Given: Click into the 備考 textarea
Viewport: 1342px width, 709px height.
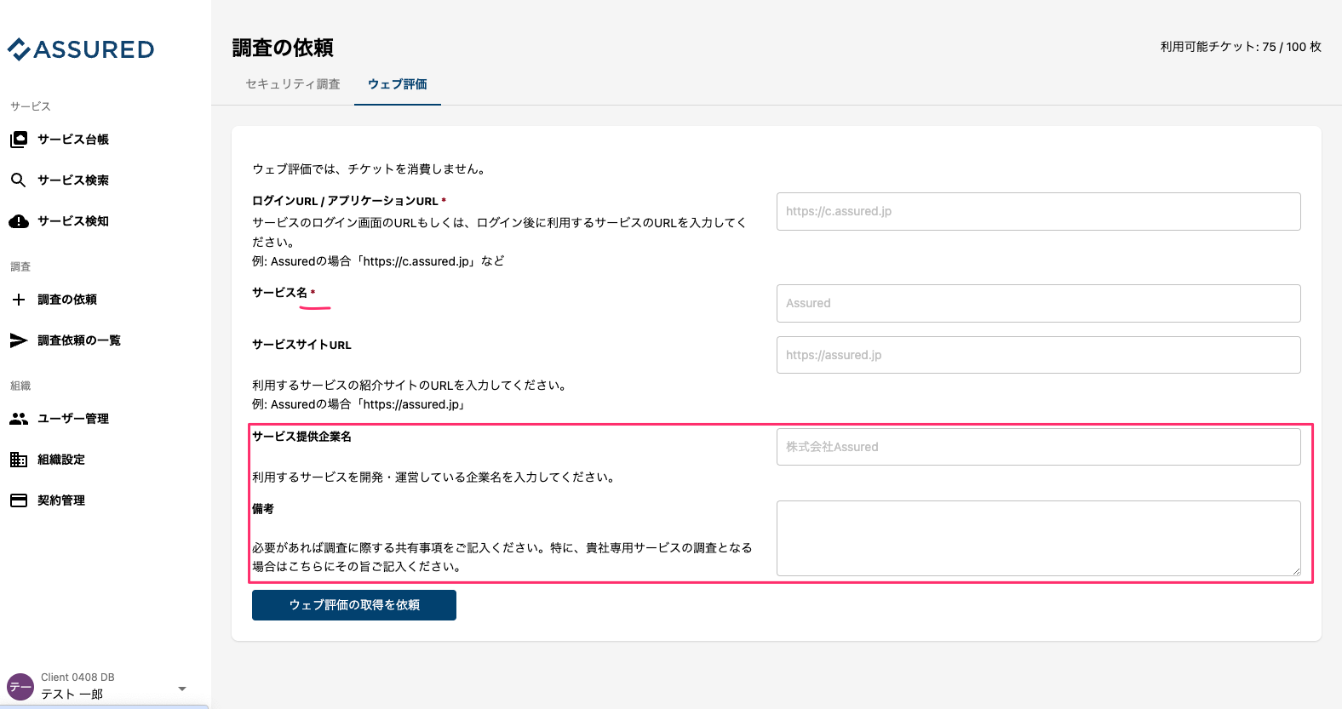Looking at the screenshot, I should coord(1039,538).
